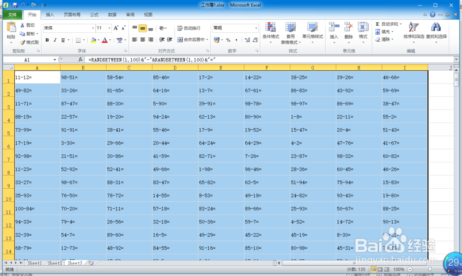Open the borders dropdown arrow

point(84,40)
